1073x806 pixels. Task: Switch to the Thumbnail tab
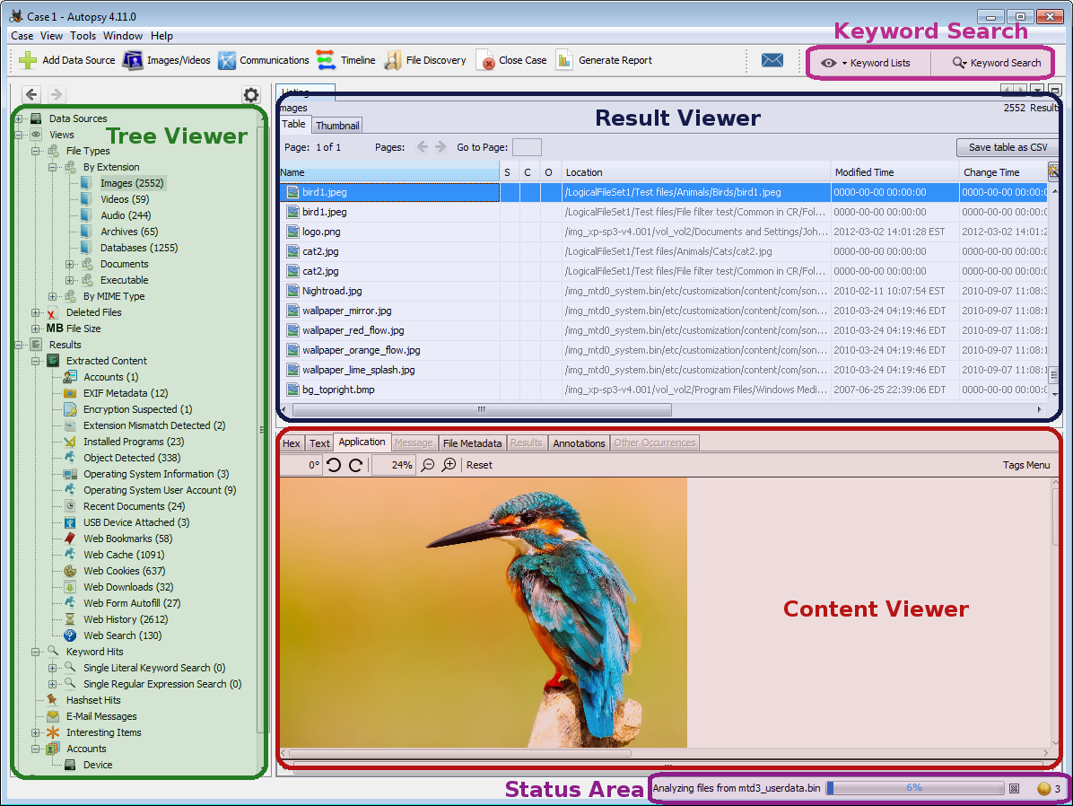(336, 125)
